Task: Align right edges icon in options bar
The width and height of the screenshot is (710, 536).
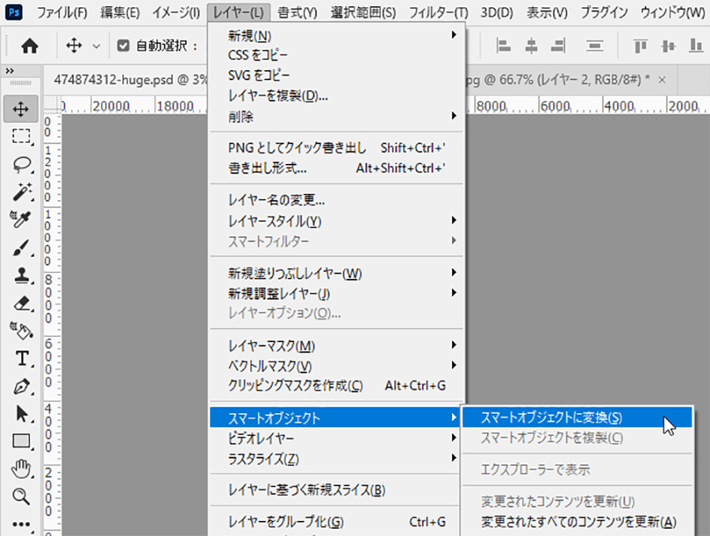Action: 559,46
